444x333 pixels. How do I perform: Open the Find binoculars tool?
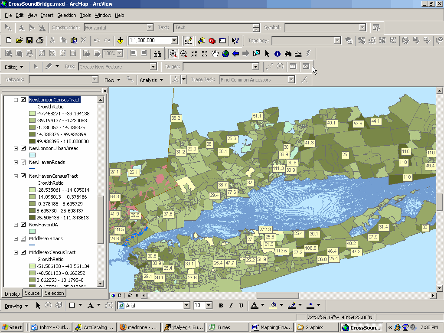coord(288,54)
